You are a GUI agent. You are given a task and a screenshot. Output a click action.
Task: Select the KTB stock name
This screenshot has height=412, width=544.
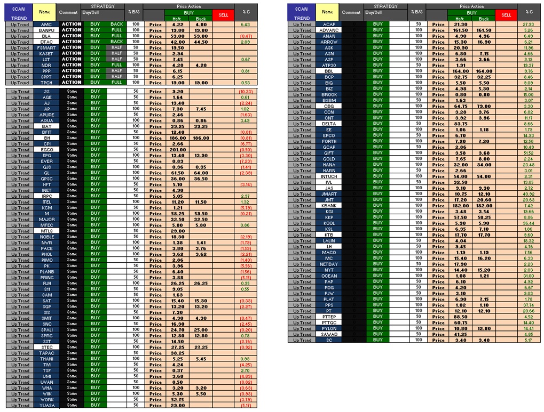pos(329,235)
